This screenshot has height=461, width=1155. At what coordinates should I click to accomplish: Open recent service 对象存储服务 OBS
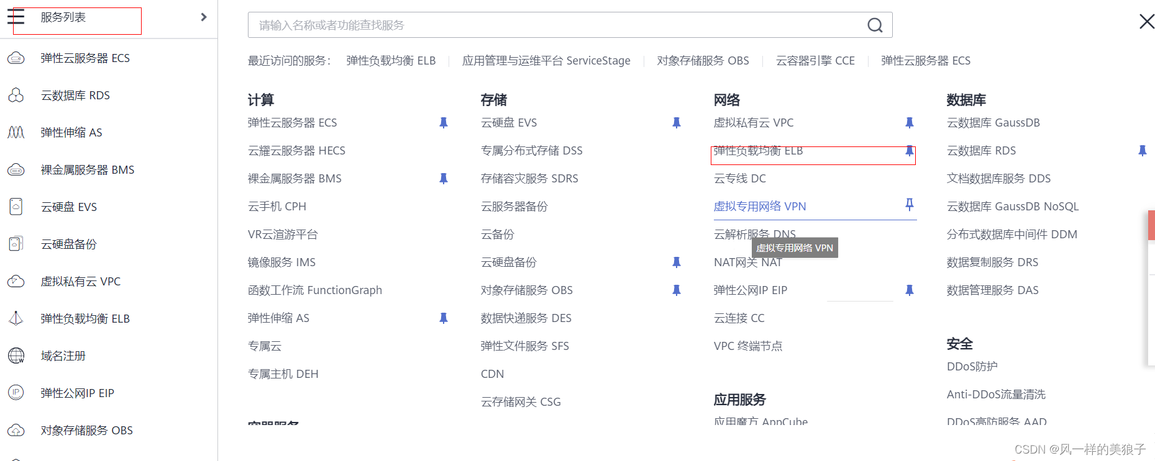[x=703, y=61]
